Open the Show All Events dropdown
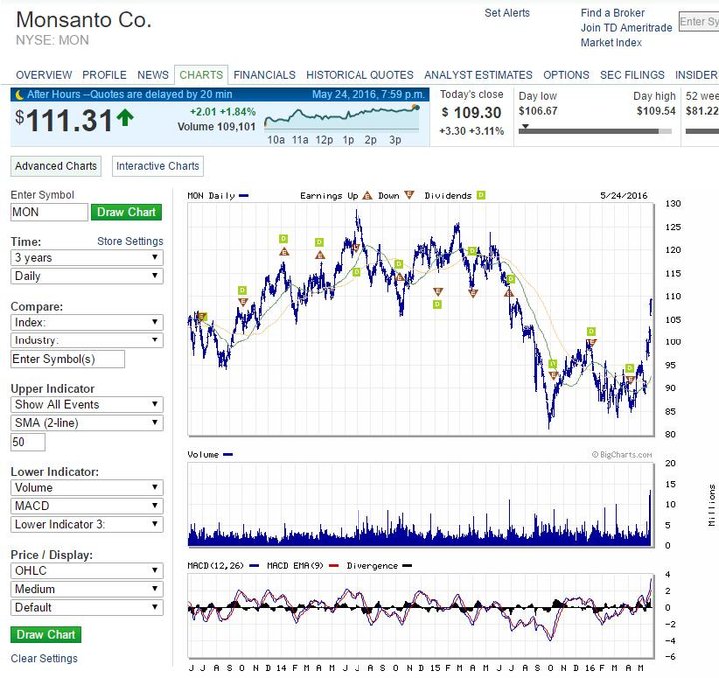 (x=87, y=404)
